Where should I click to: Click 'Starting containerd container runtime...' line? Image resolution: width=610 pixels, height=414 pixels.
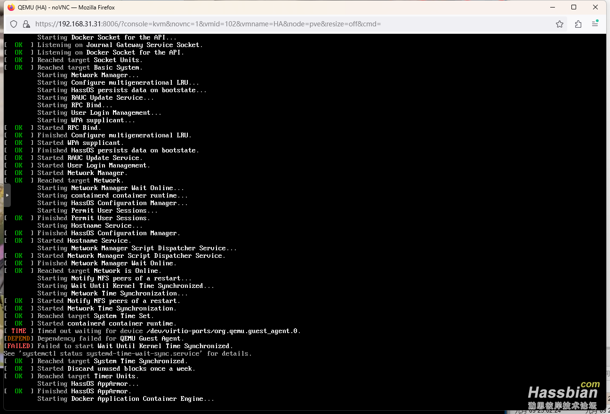tap(112, 195)
